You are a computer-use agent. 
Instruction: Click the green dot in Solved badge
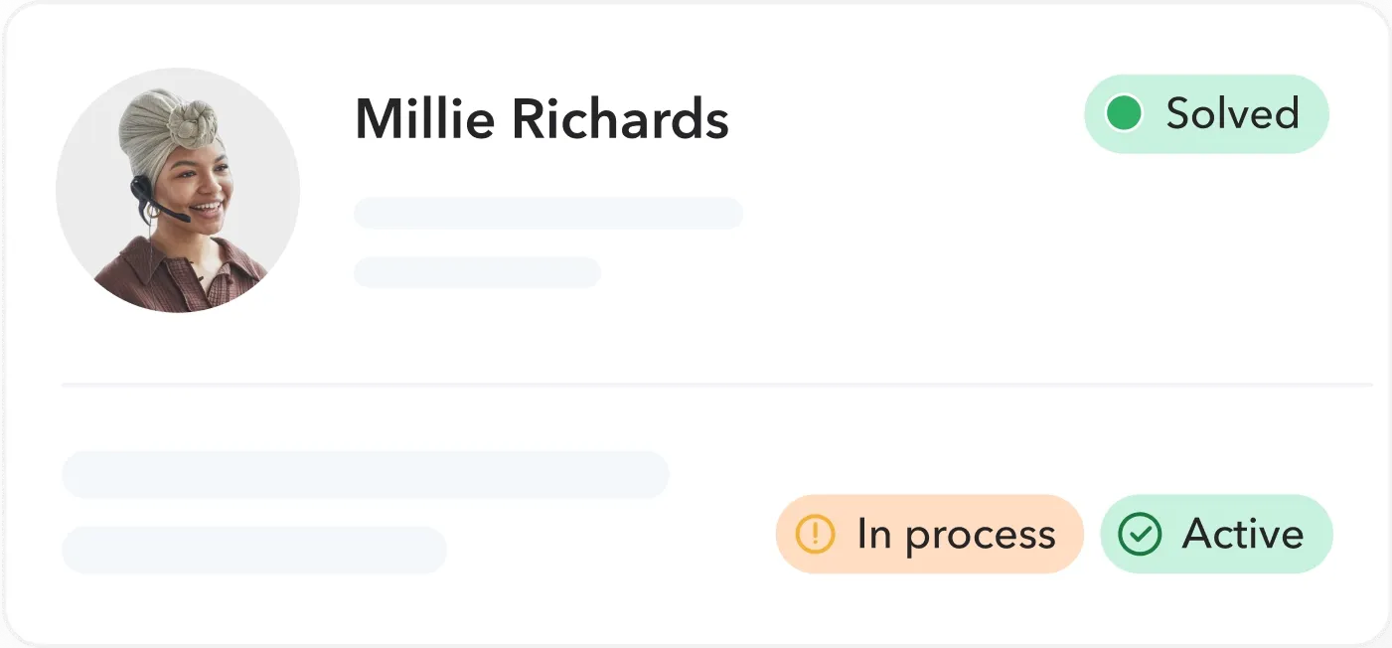(x=1124, y=113)
